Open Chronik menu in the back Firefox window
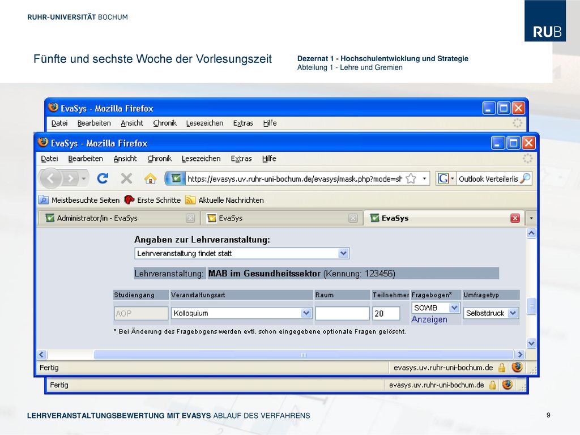The image size is (580, 435). point(165,123)
